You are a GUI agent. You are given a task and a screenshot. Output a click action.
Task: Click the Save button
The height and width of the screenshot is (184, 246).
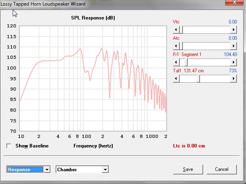click(188, 169)
